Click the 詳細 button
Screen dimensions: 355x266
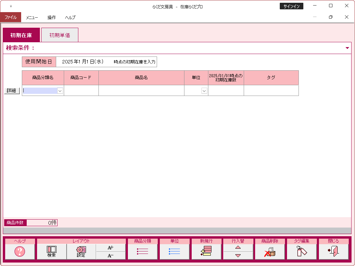click(12, 90)
